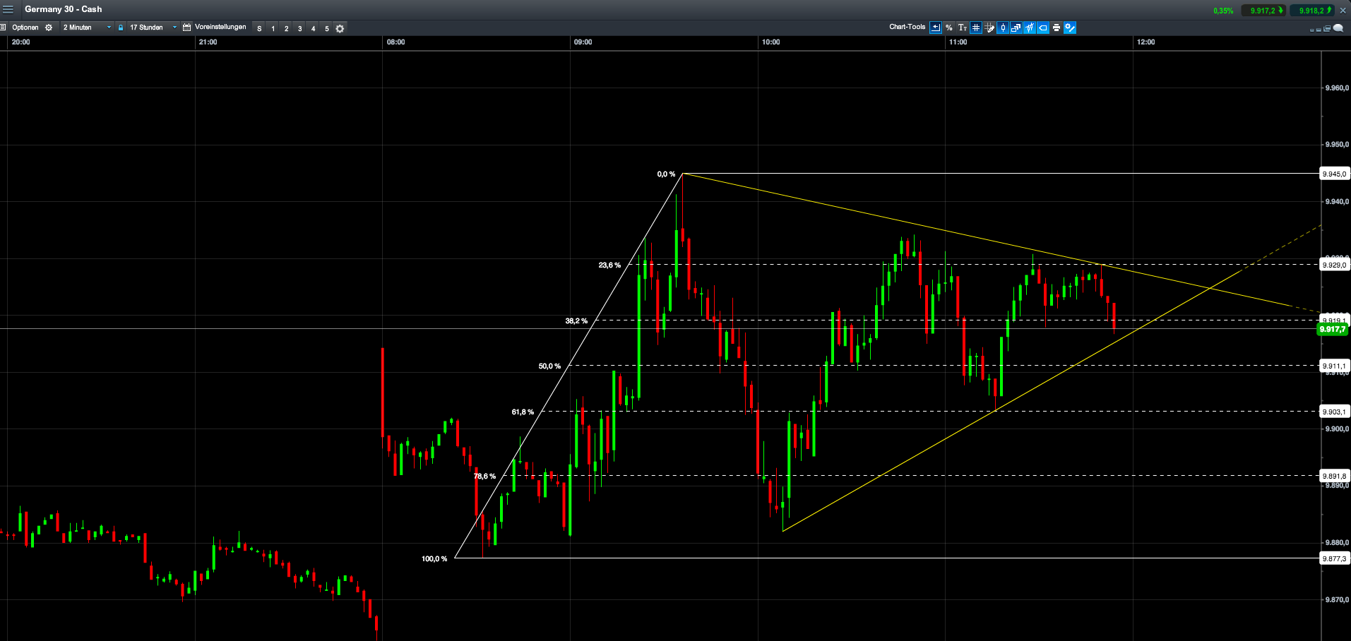Click the green 9.918,2 buy price button

click(x=1310, y=10)
